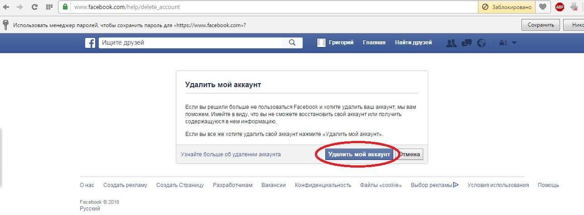
Task: Reload the page with the refresh icon
Action: click(x=34, y=7)
